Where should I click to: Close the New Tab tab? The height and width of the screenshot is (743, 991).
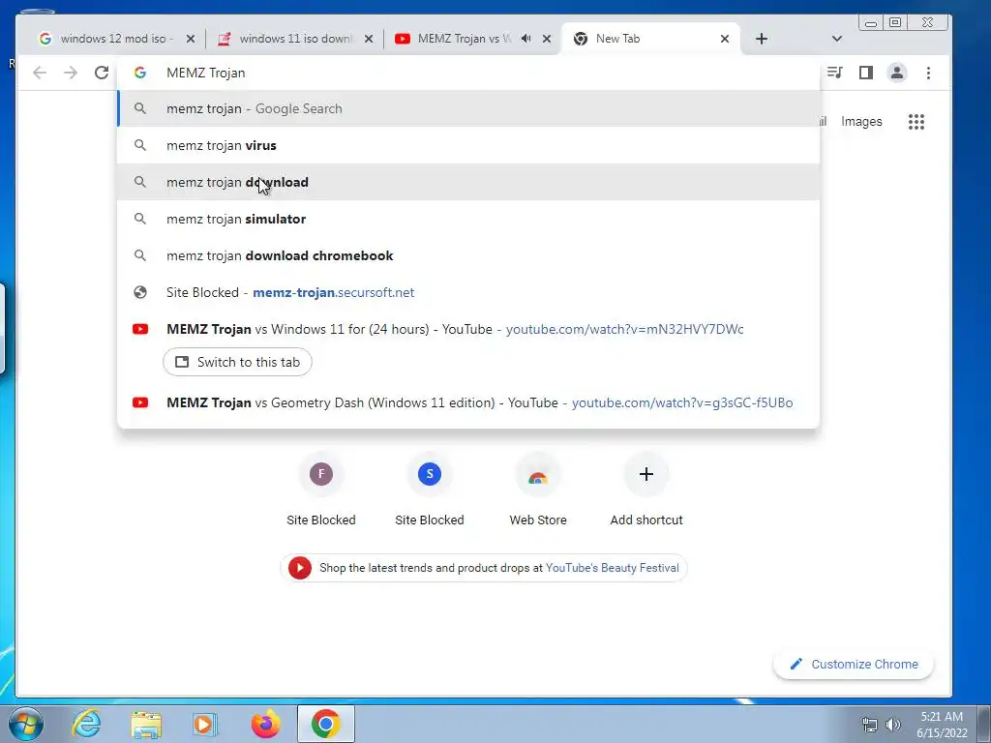pos(725,39)
